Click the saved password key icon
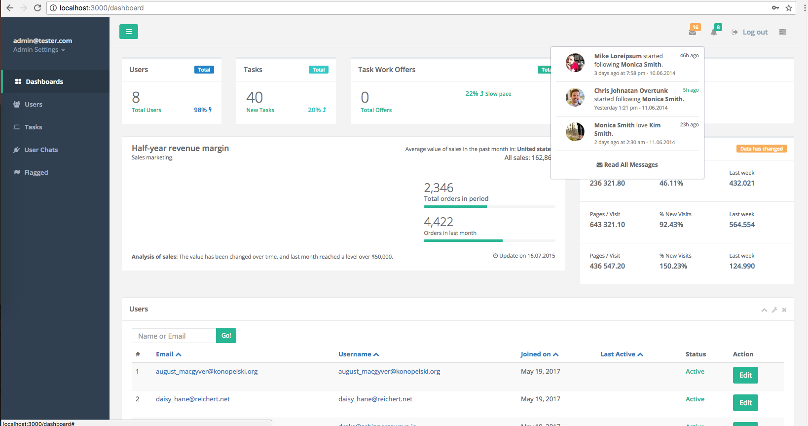The image size is (808, 426). (x=775, y=8)
